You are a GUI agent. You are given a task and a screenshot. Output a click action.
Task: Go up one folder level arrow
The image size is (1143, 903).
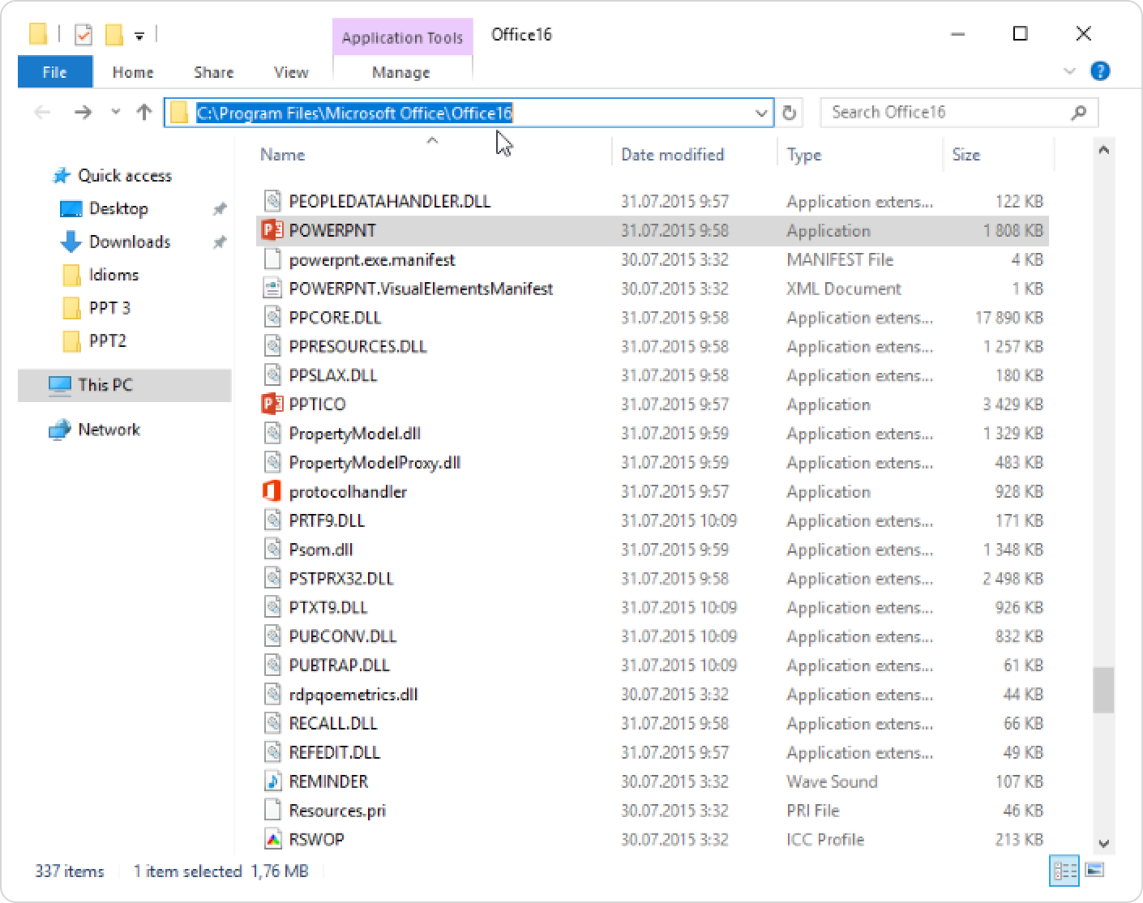(x=144, y=113)
